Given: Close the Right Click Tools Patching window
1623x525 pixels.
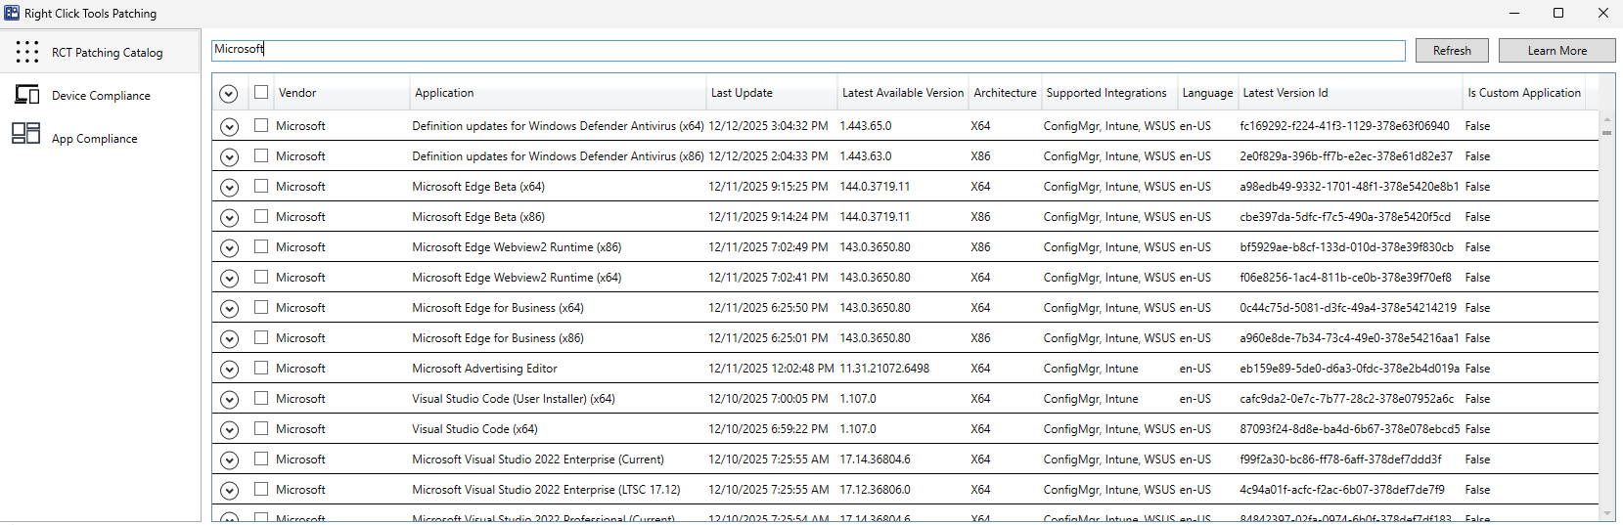Looking at the screenshot, I should click(1602, 13).
